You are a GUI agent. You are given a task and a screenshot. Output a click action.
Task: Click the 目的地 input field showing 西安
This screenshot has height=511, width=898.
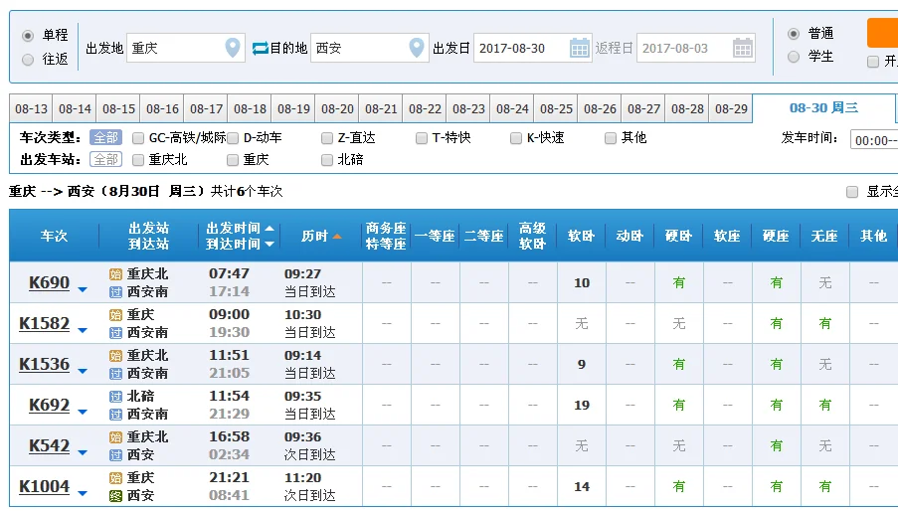369,48
